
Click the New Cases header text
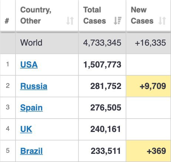[x=142, y=15]
